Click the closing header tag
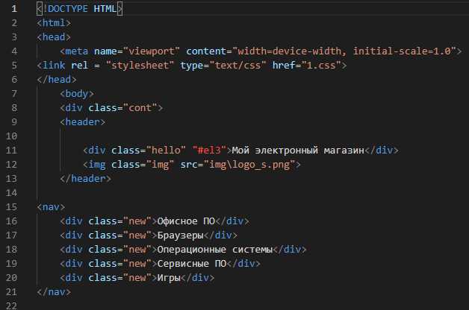Screen dimensions: 469x310 coord(86,178)
